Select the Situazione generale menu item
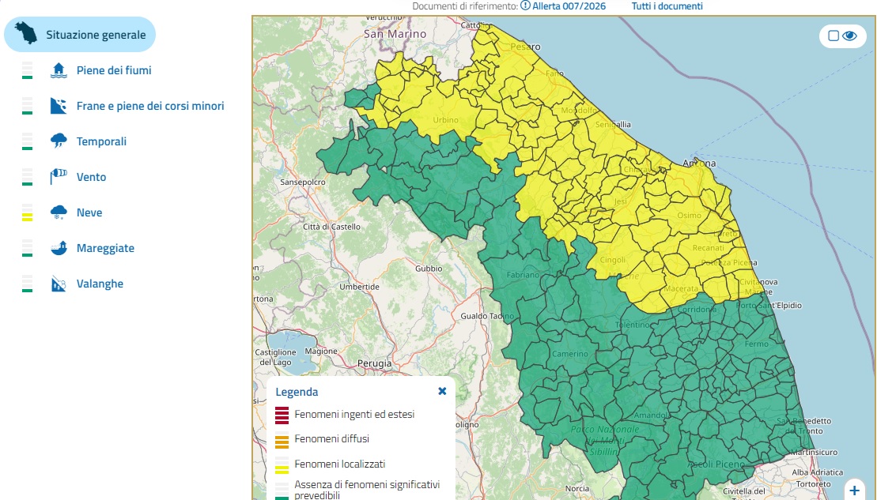877x500 pixels. (96, 35)
